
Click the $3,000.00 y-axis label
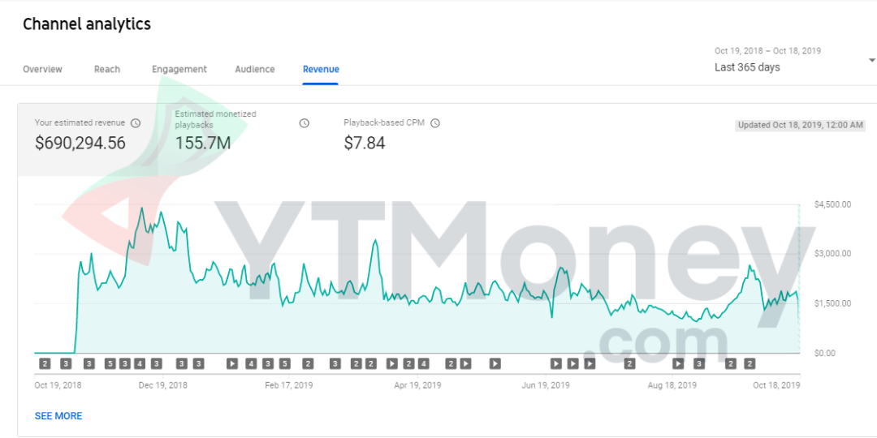coord(833,254)
